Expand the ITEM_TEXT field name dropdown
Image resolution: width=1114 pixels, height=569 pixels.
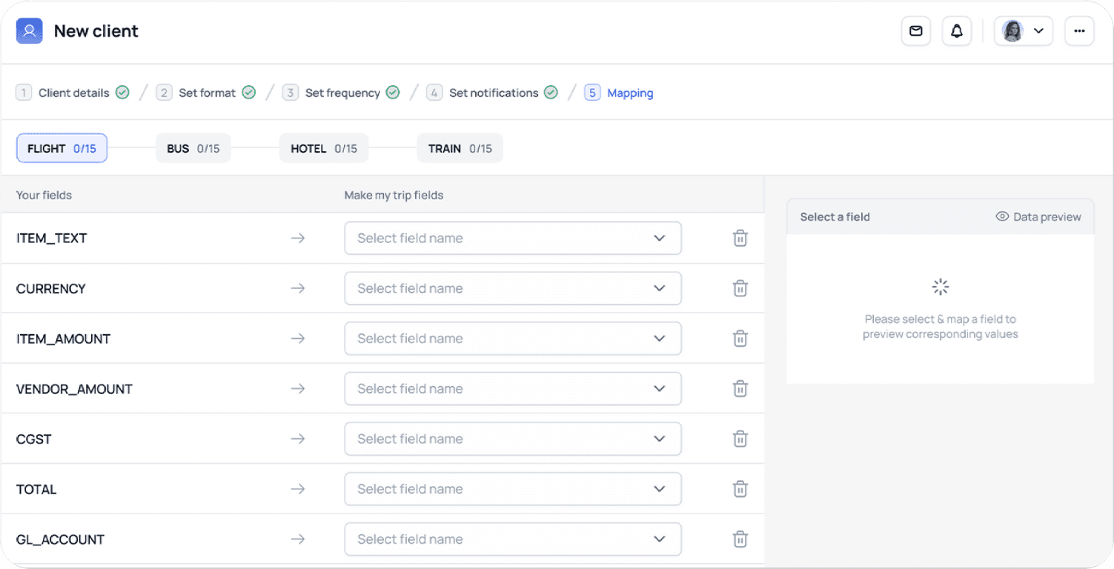tap(512, 239)
